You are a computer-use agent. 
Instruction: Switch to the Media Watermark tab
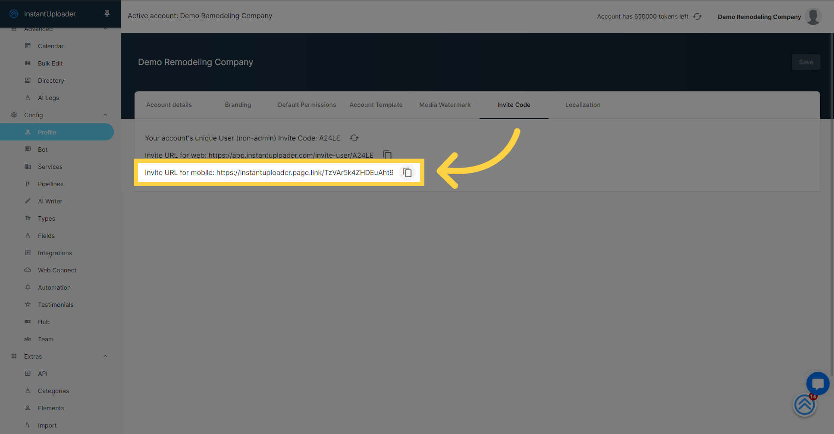[x=445, y=105]
